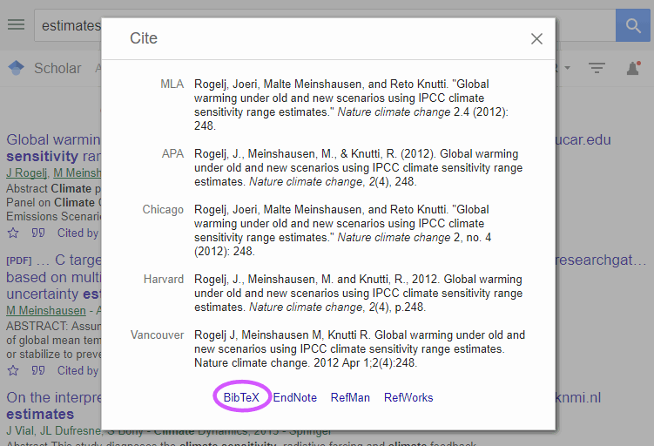
Task: Click the MLA label
Action: pos(172,84)
